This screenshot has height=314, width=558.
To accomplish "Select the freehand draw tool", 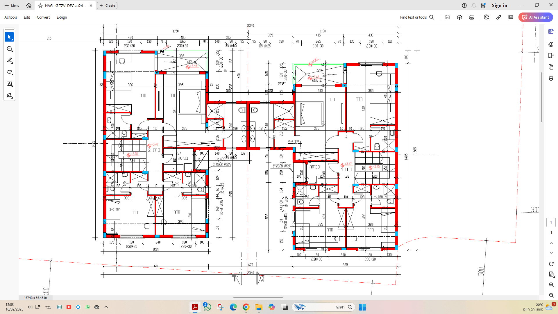I will coord(9,72).
